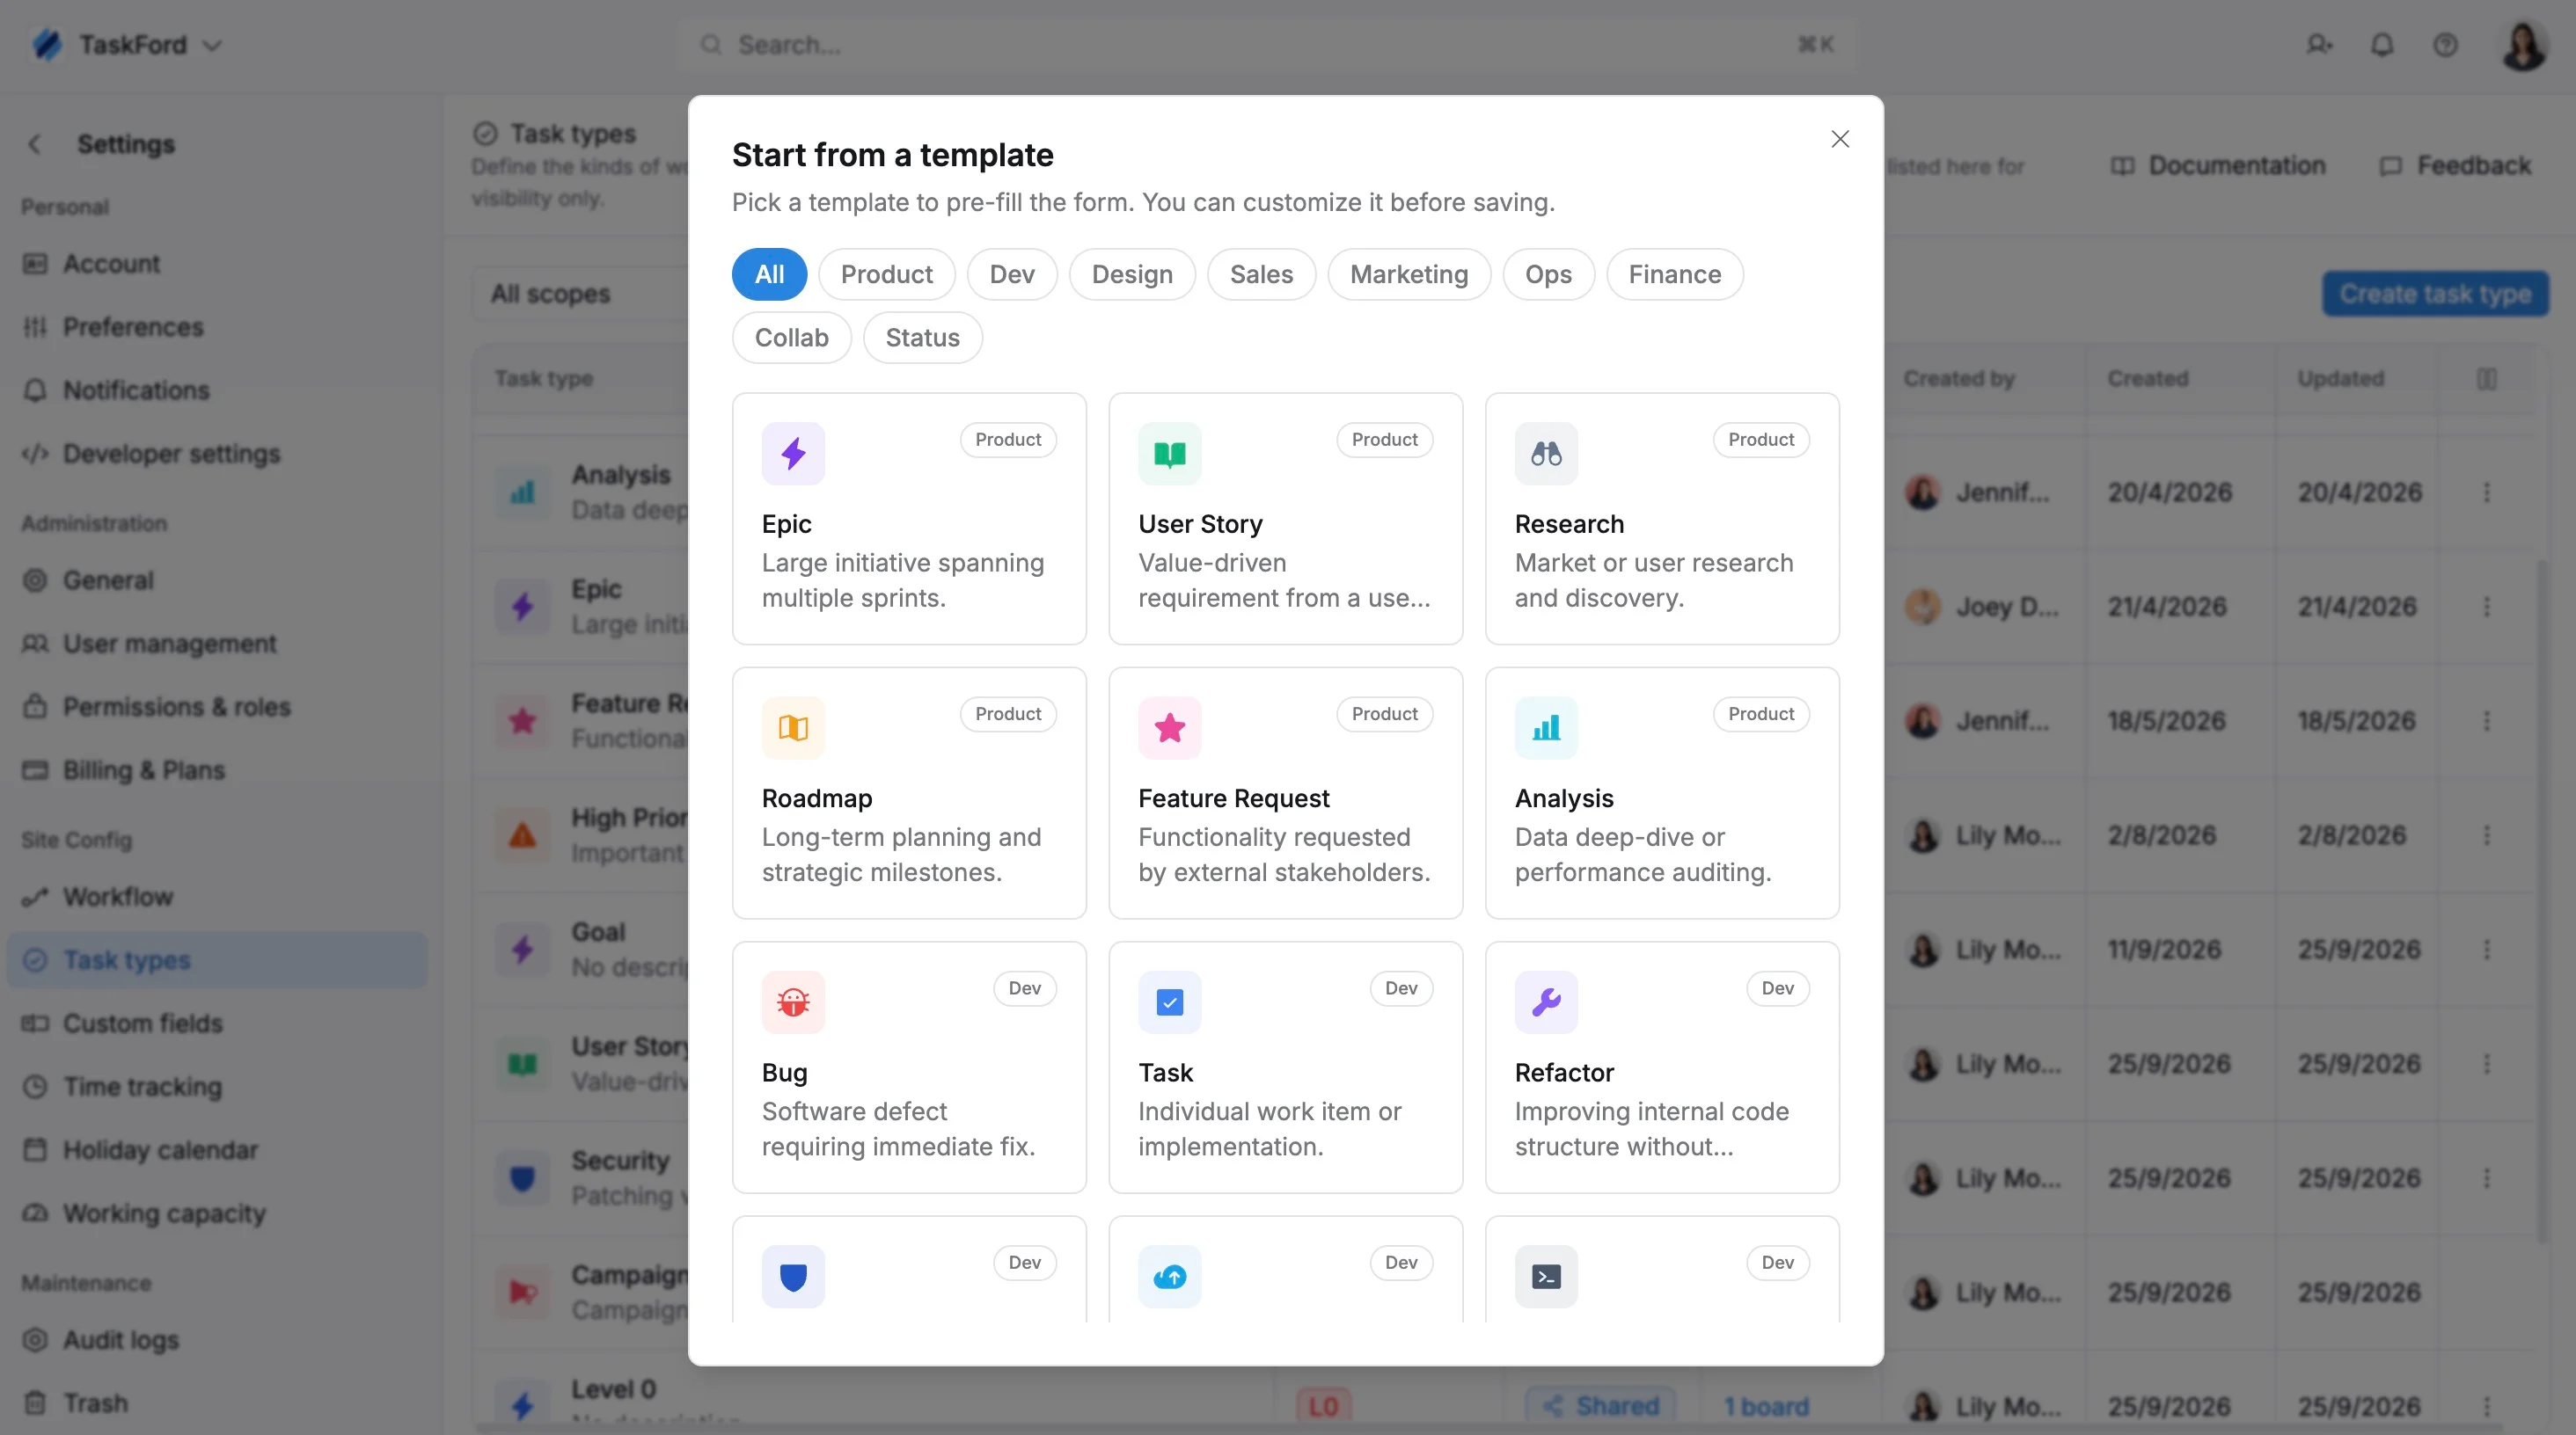The height and width of the screenshot is (1435, 2576).
Task: Open Custom fields in the sidebar
Action: (x=217, y=1023)
